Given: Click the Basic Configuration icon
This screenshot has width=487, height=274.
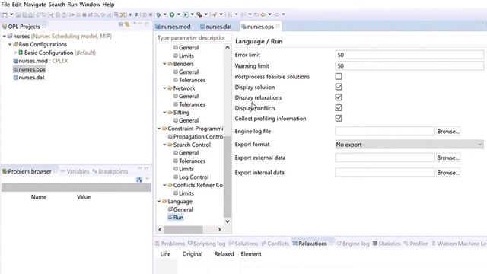Looking at the screenshot, I should pyautogui.click(x=21, y=53).
